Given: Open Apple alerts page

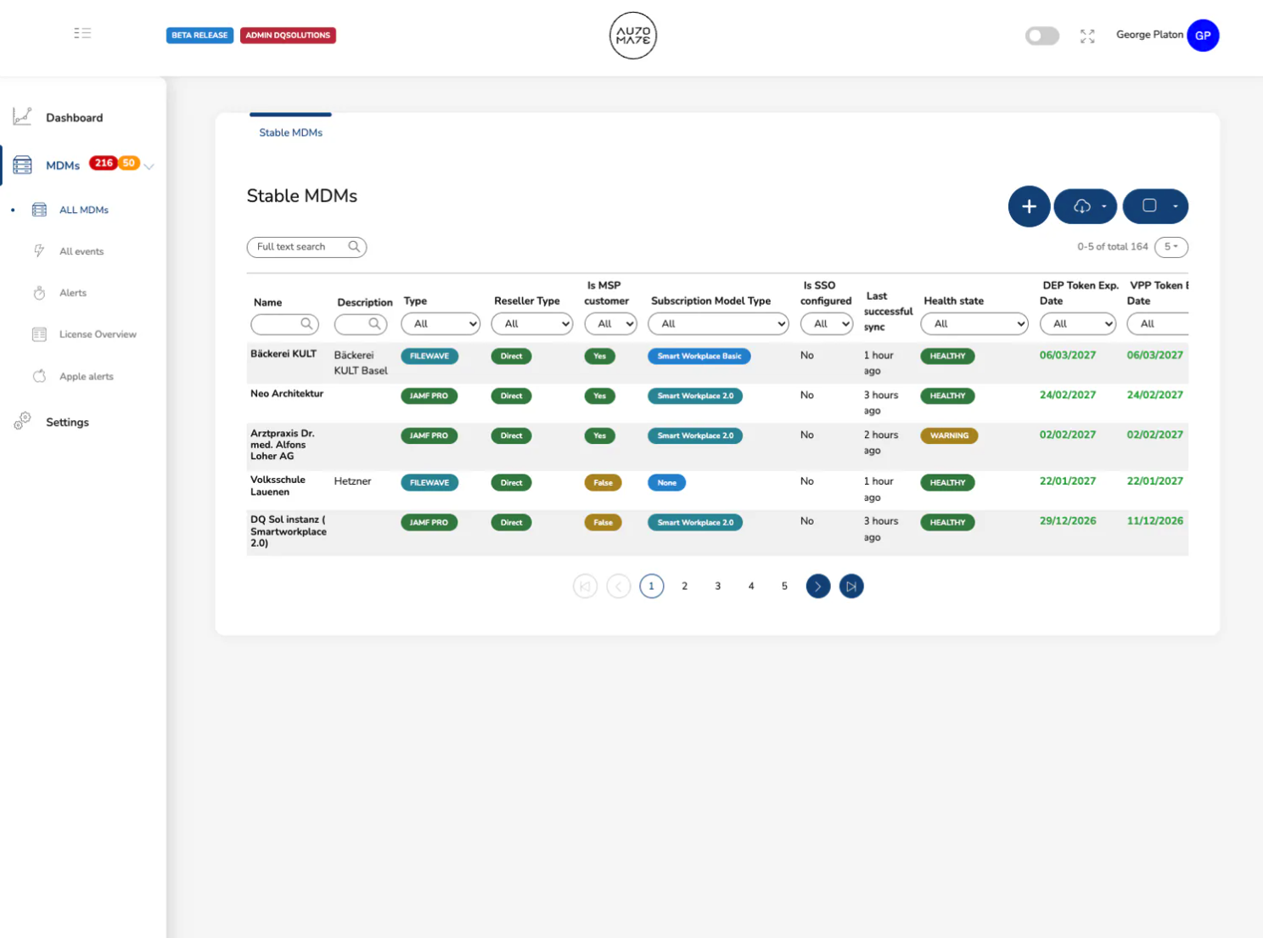Looking at the screenshot, I should pyautogui.click(x=87, y=377).
